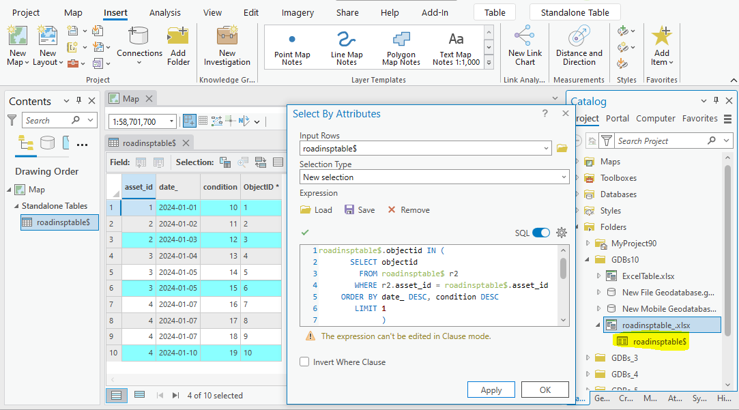This screenshot has width=739, height=410.
Task: Click the Save expression icon
Action: [x=349, y=210]
